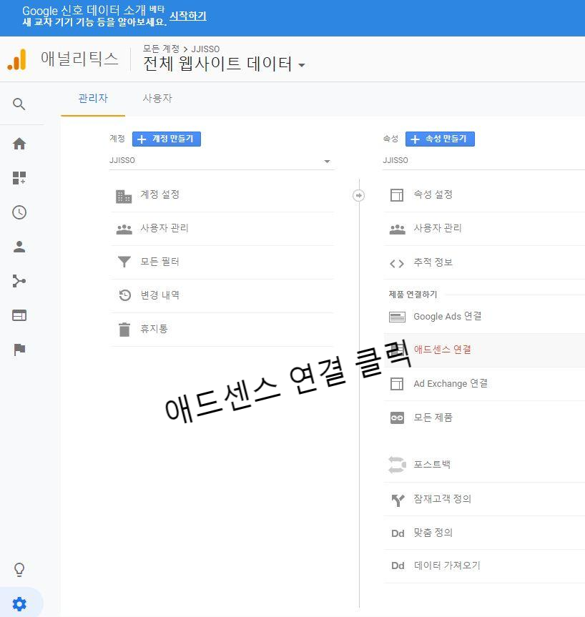Click the property 사용자 관리 people icon

click(x=397, y=229)
